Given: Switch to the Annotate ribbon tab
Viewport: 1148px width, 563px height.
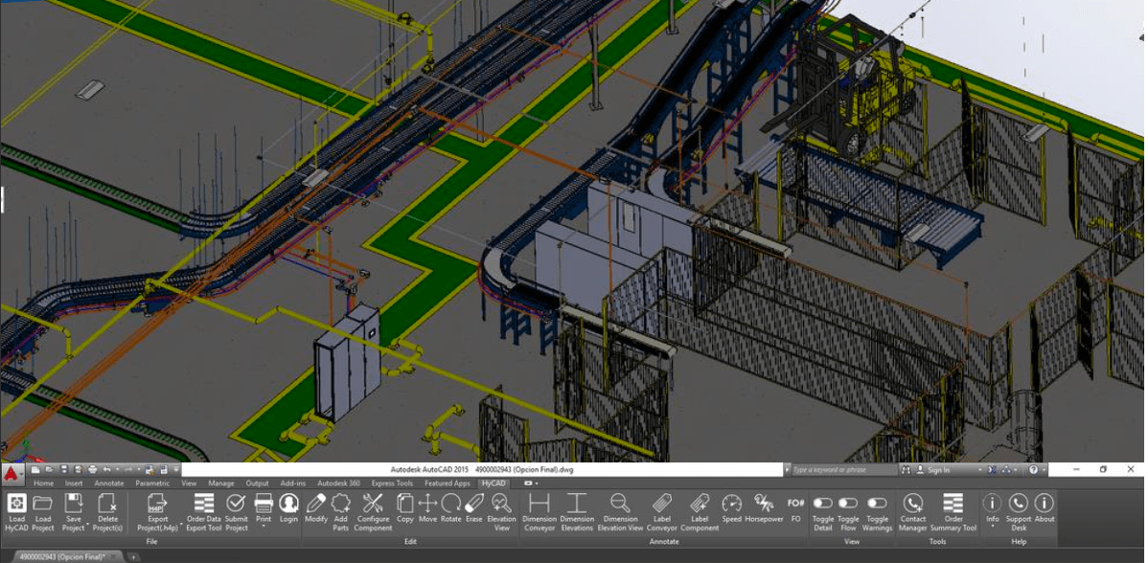Looking at the screenshot, I should coord(108,484).
